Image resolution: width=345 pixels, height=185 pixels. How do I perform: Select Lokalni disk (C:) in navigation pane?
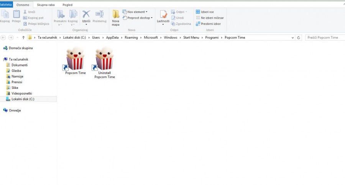pos(23,99)
